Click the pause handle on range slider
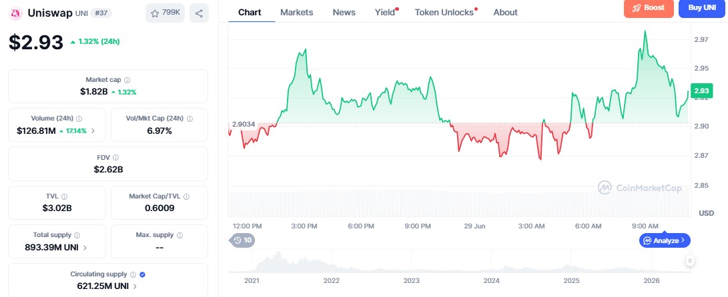This screenshot has width=728, height=297. click(x=691, y=261)
